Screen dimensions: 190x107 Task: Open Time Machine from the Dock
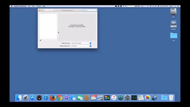tap(121, 98)
